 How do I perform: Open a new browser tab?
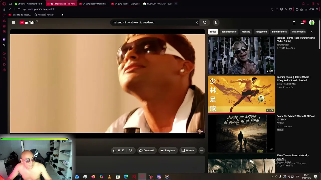coord(176,4)
